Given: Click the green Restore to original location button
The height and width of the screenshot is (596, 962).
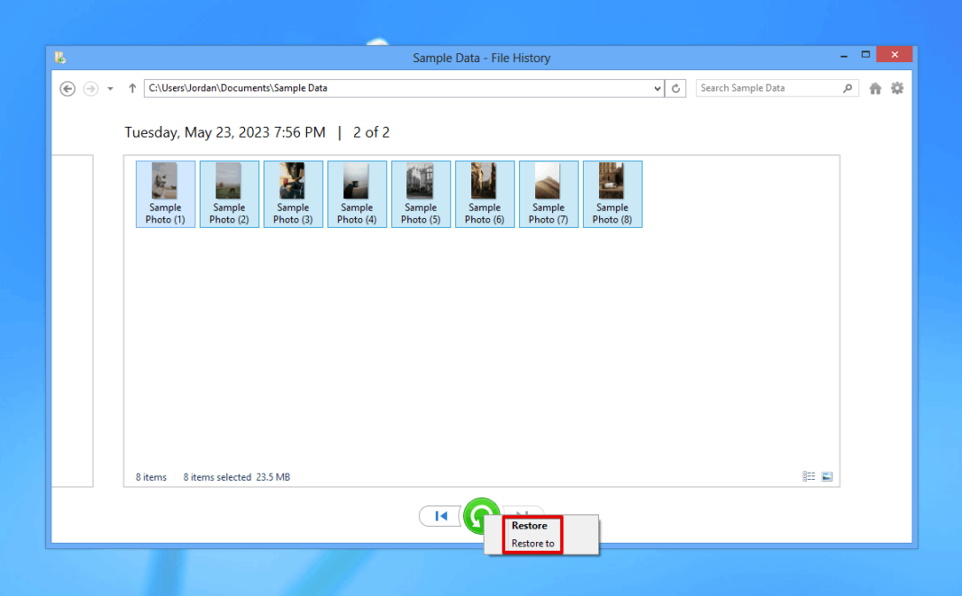Looking at the screenshot, I should (x=482, y=518).
